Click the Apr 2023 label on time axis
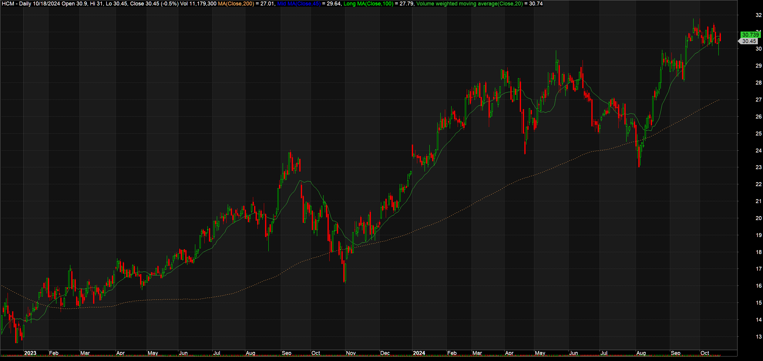Image resolution: width=763 pixels, height=361 pixels. click(x=120, y=353)
